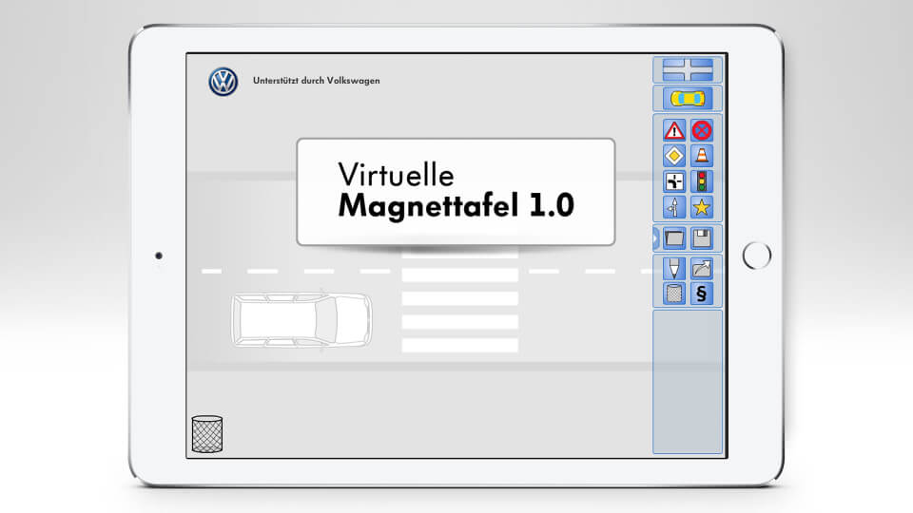
Task: Open the paragraph symbol legal info
Action: 702,294
